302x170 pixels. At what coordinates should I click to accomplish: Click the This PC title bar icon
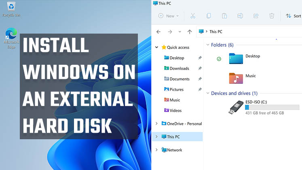155,3
